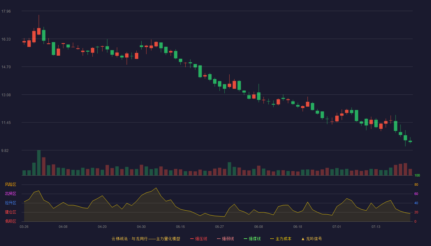Screen dimensions: 431x246
Task: Click the 07-01 date label
Action: click(337, 227)
